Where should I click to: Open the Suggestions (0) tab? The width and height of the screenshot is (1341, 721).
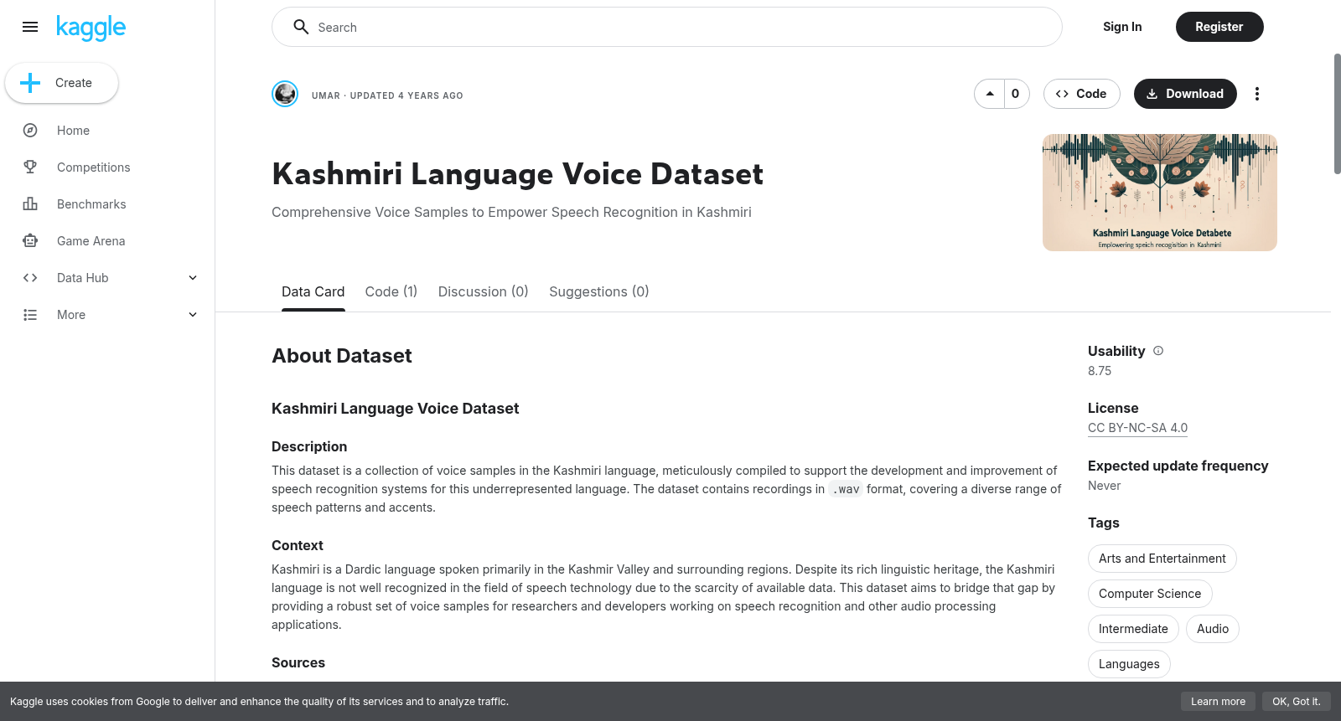click(x=598, y=291)
